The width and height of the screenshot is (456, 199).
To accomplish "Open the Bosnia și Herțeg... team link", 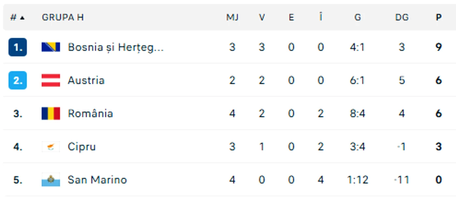I will tap(116, 48).
